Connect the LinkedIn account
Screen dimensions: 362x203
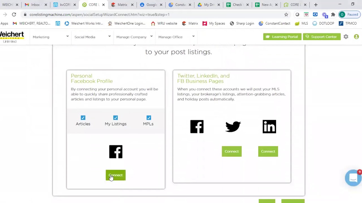tap(268, 151)
